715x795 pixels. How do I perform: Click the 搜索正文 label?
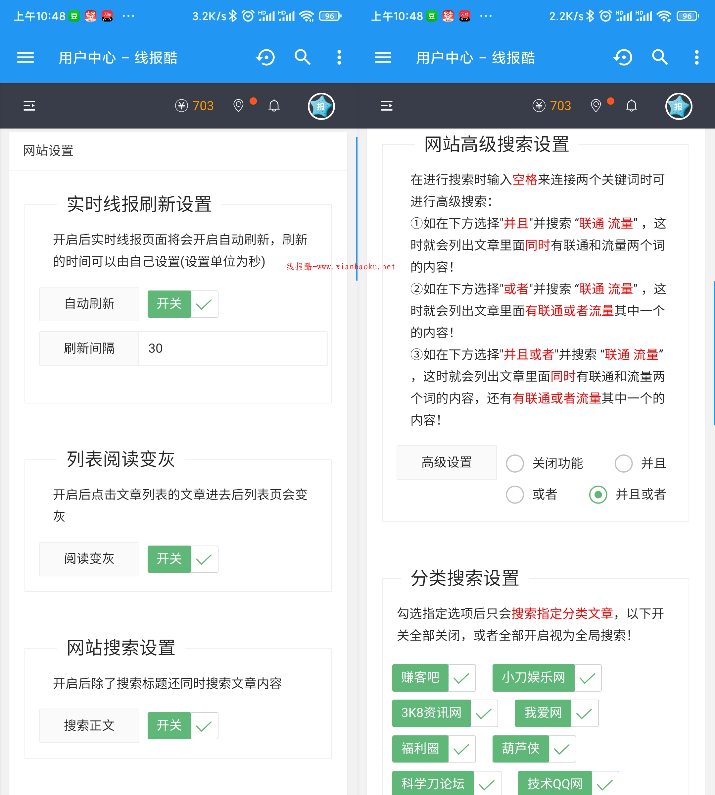pyautogui.click(x=89, y=726)
